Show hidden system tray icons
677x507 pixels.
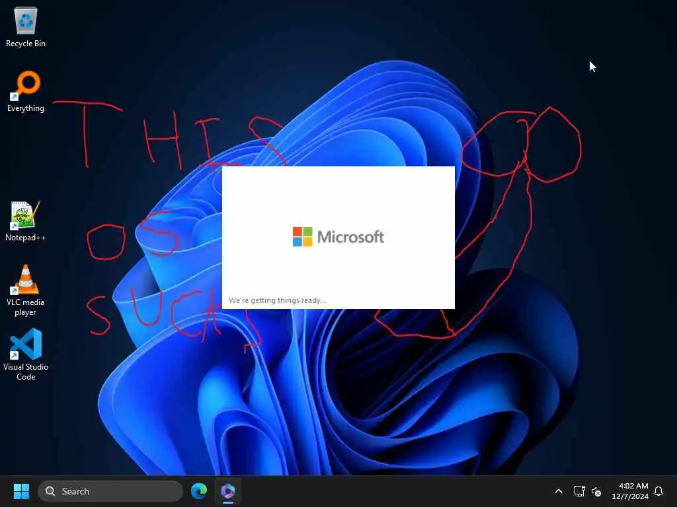pyautogui.click(x=558, y=491)
